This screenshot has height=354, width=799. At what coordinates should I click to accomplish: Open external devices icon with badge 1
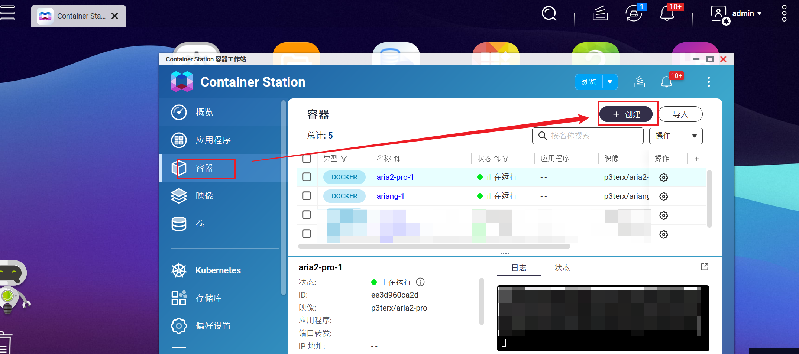click(634, 14)
